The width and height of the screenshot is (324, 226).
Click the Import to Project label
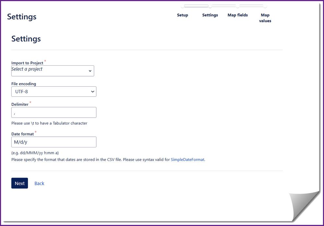point(27,63)
